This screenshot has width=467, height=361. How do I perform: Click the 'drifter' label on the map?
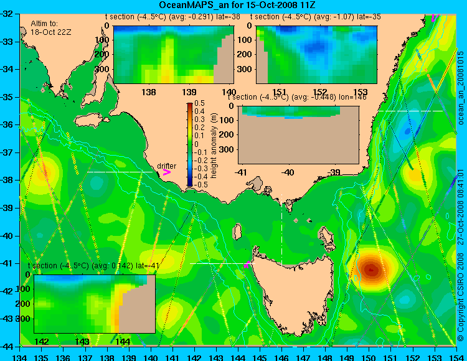[x=166, y=166]
